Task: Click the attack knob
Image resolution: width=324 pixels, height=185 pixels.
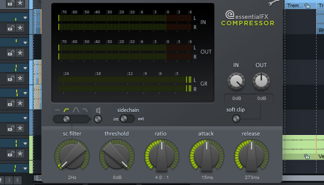Action: click(x=206, y=155)
